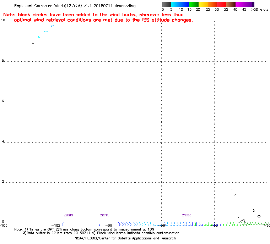270x244 pixels.
Task: Click the purple time stamp 20:09
Action: pos(68,215)
